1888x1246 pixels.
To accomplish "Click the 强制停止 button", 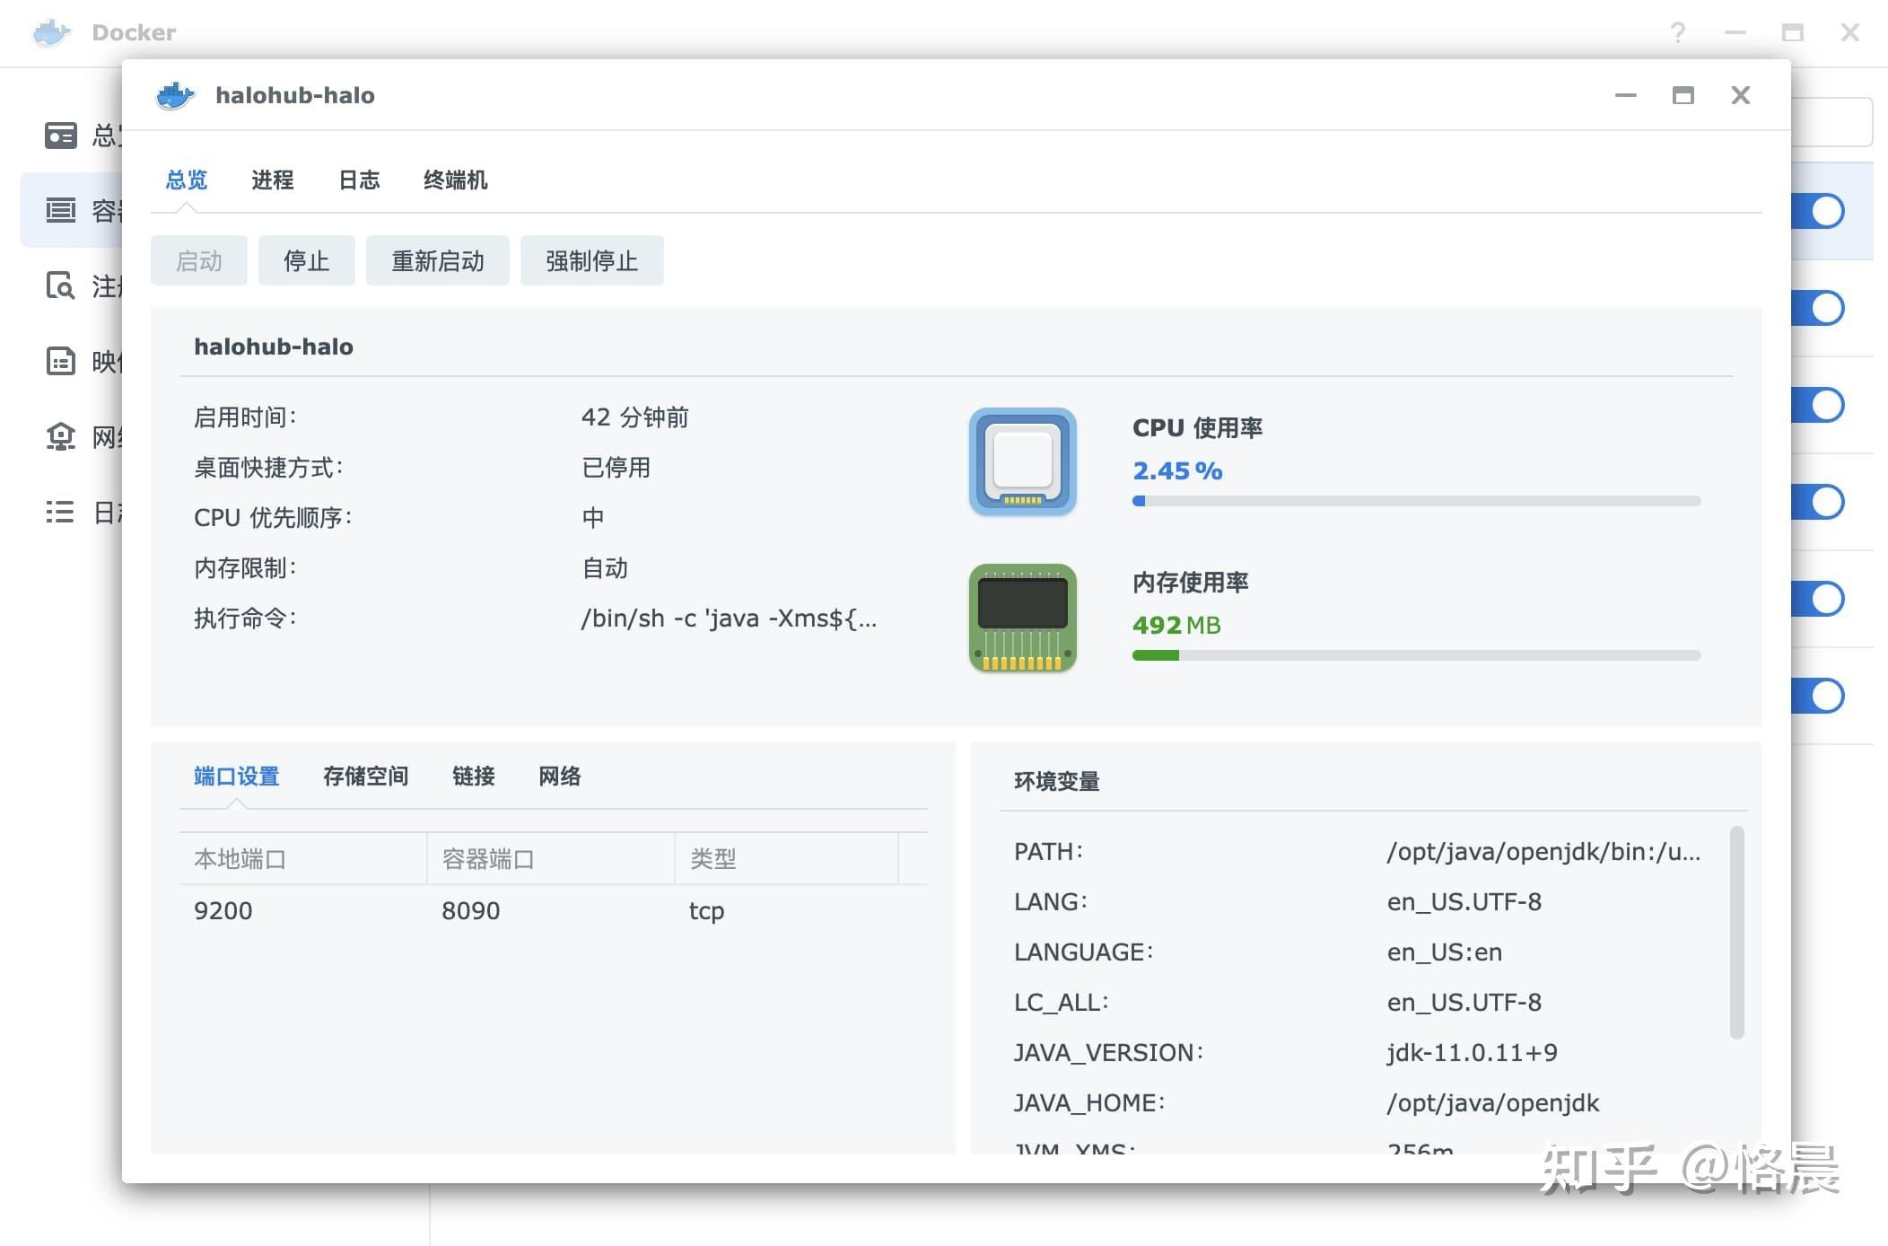I will [x=592, y=260].
